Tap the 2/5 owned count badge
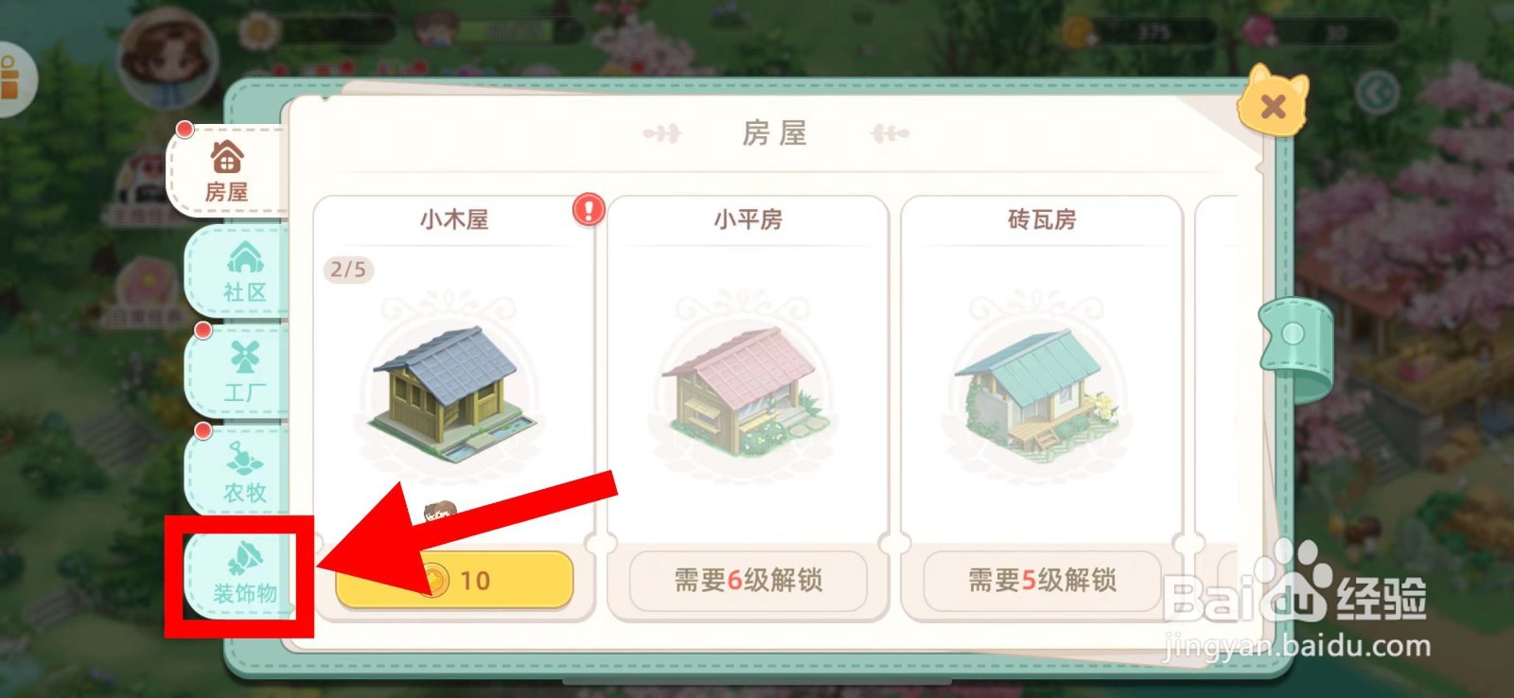 [x=348, y=270]
